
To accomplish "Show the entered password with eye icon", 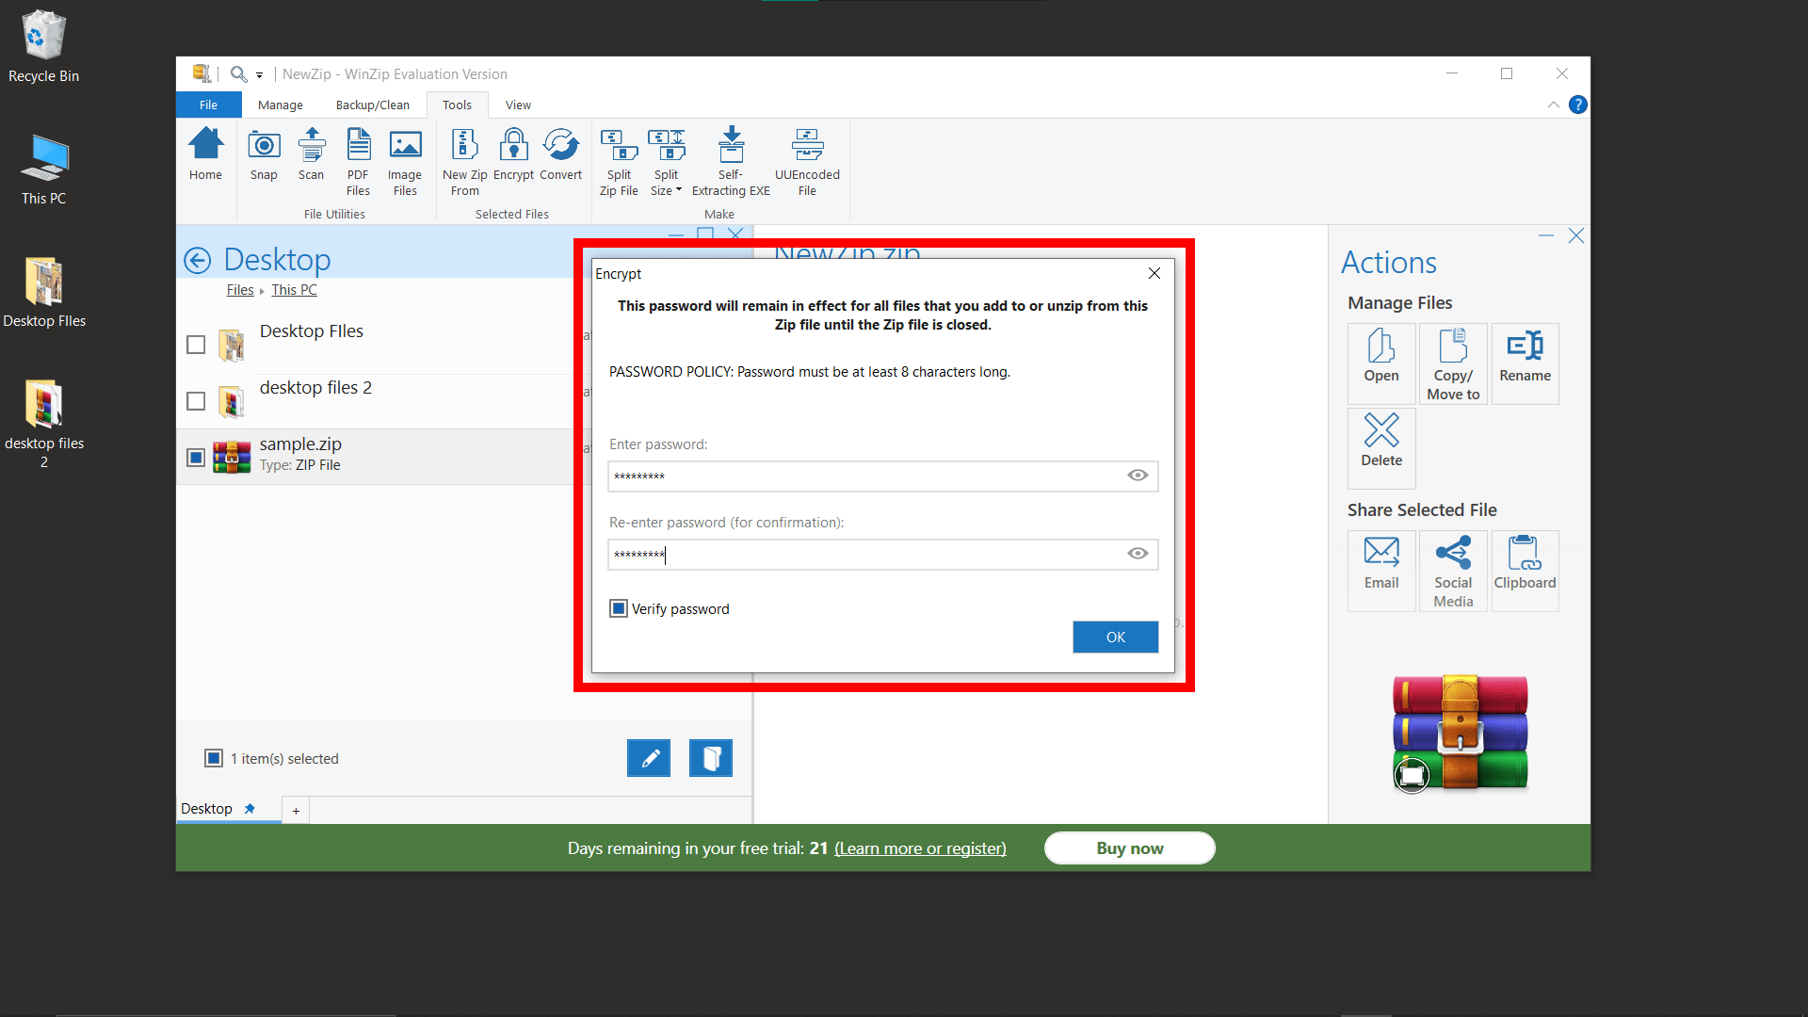I will point(1137,476).
